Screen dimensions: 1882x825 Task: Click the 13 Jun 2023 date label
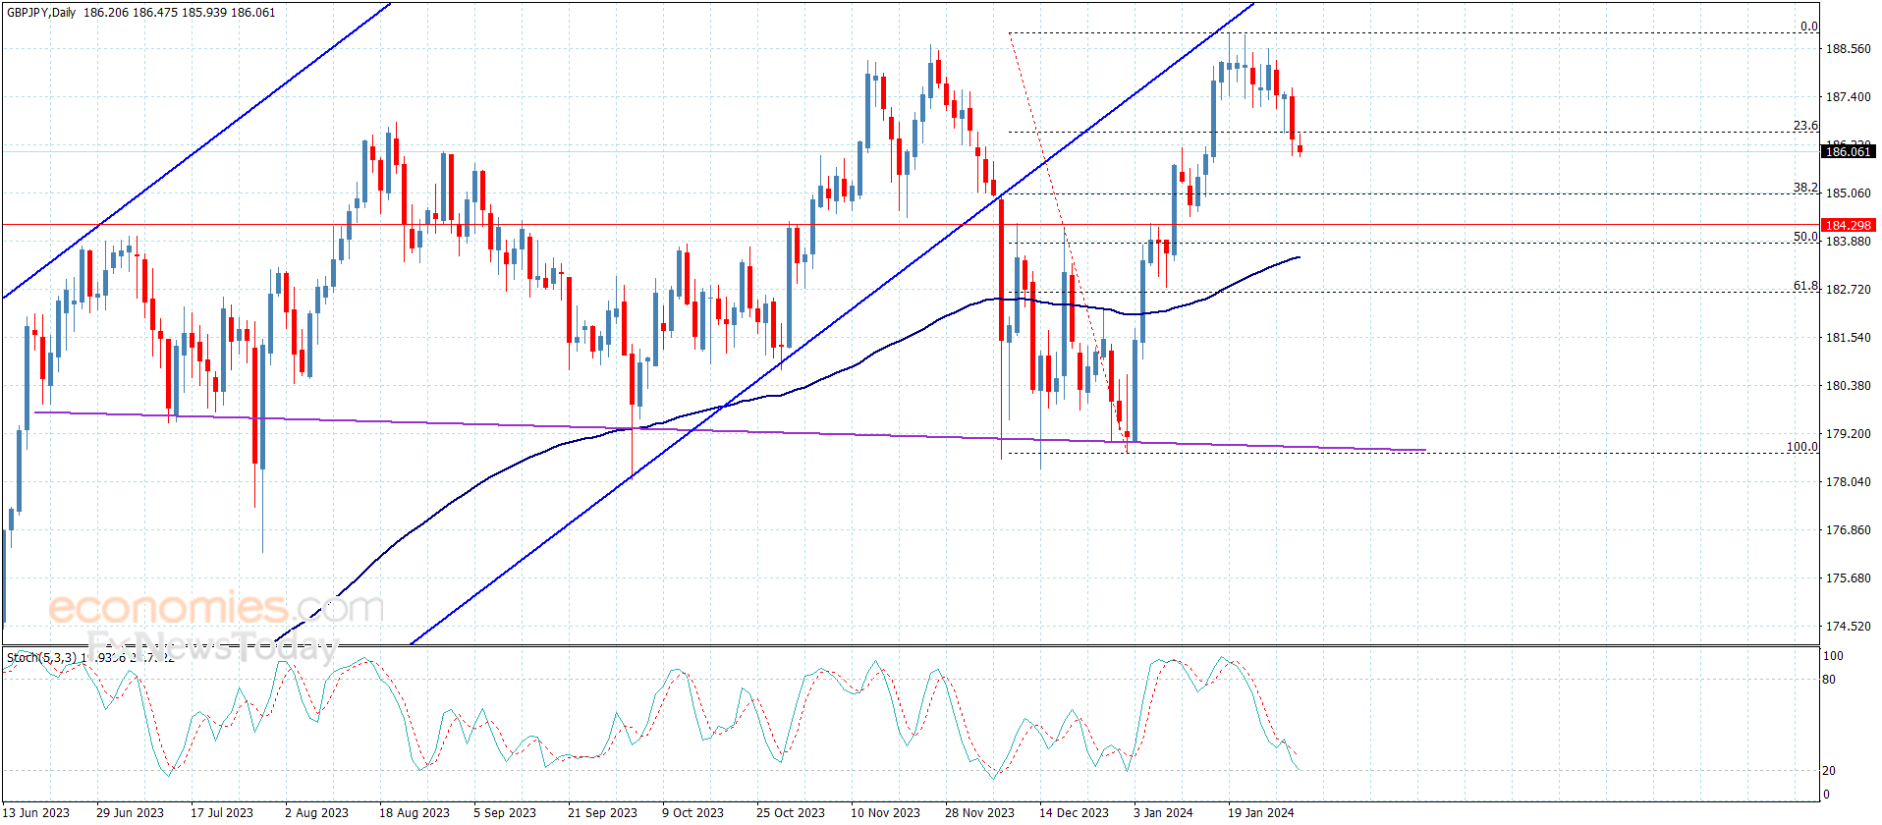36,812
